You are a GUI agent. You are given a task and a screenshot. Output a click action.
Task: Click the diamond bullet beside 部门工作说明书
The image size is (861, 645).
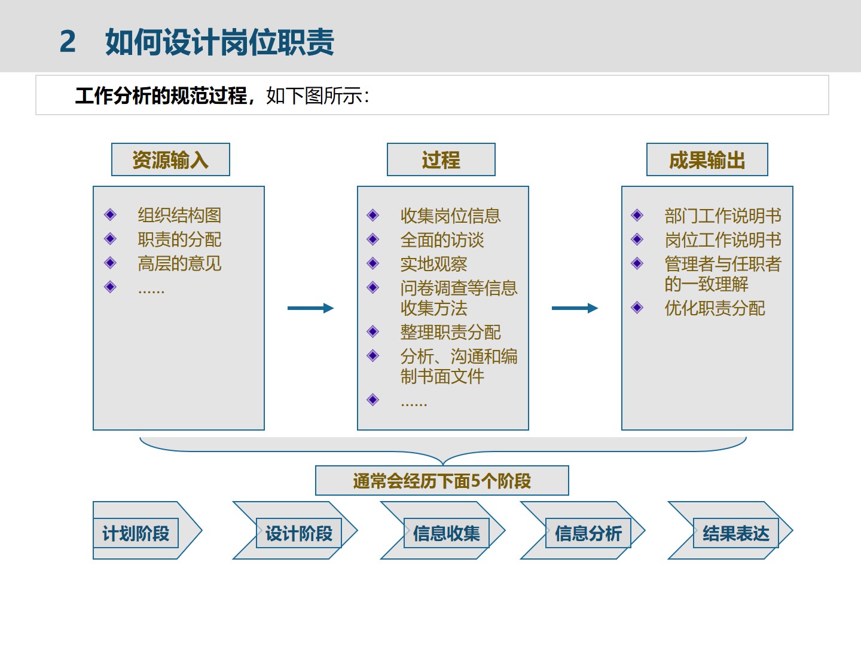tap(637, 215)
